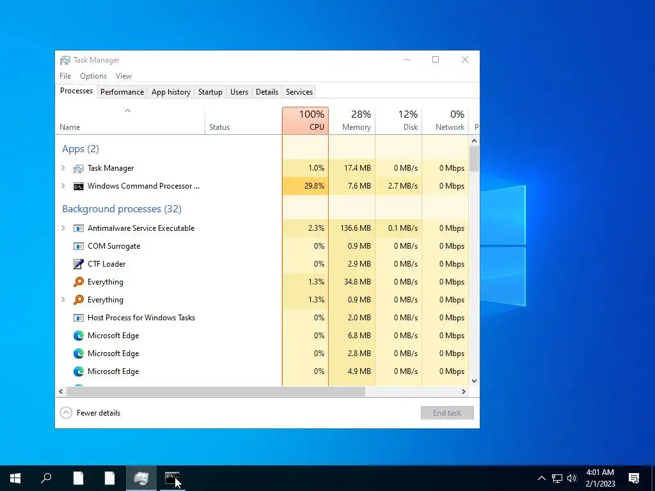Click the End task button
This screenshot has height=491, width=655.
[447, 413]
